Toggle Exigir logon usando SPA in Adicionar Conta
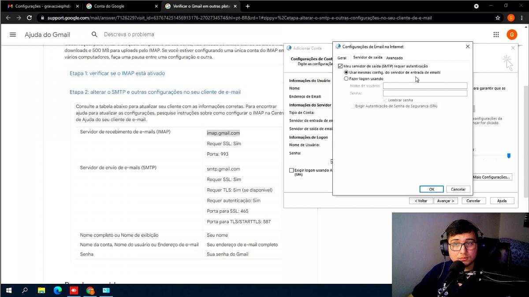Image resolution: width=529 pixels, height=297 pixels. click(291, 170)
